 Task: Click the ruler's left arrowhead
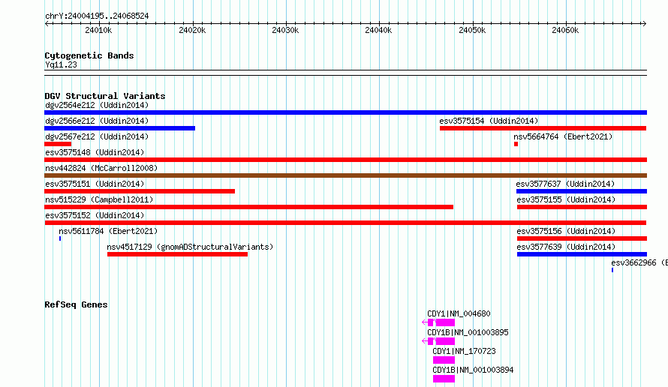(x=47, y=23)
